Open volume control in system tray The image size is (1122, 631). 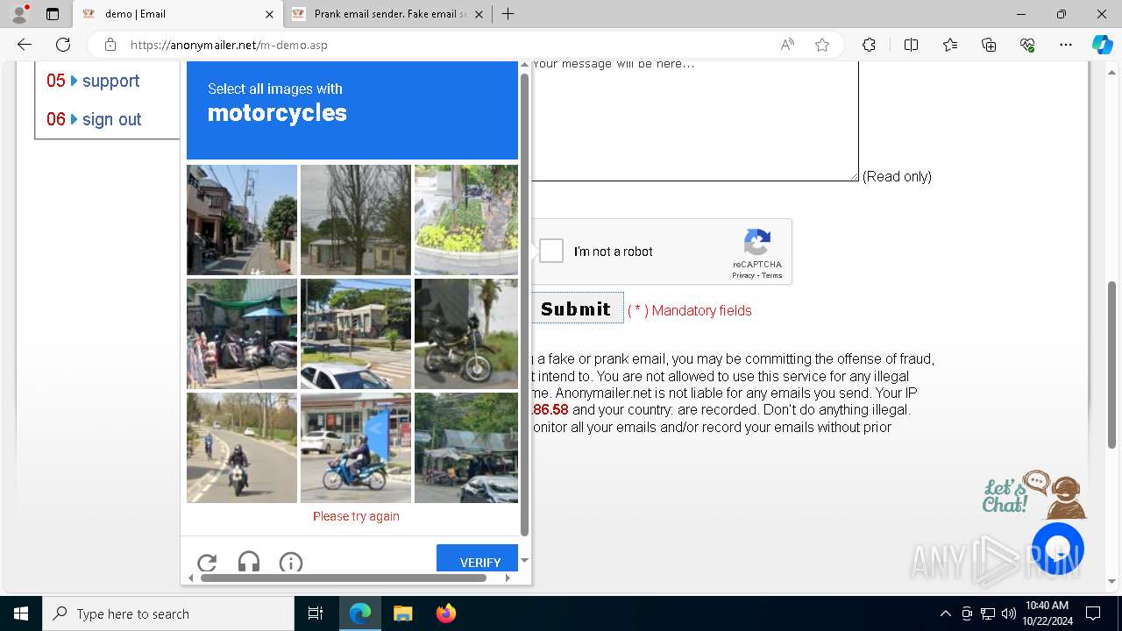1009,613
